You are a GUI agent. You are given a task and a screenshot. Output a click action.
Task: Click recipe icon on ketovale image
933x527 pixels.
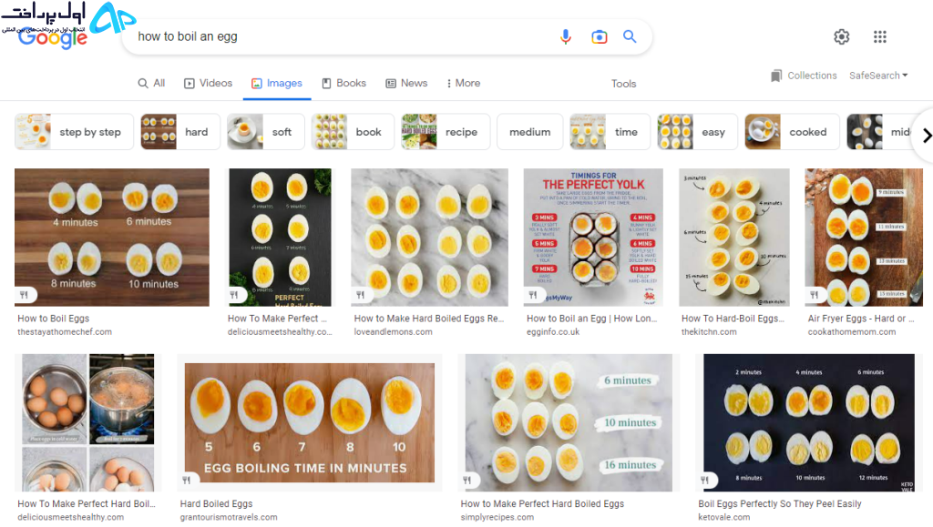[704, 480]
